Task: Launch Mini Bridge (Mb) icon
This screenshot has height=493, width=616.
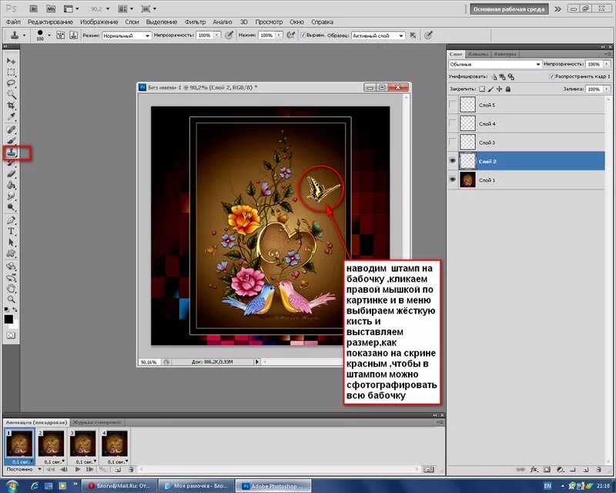Action: (51, 8)
